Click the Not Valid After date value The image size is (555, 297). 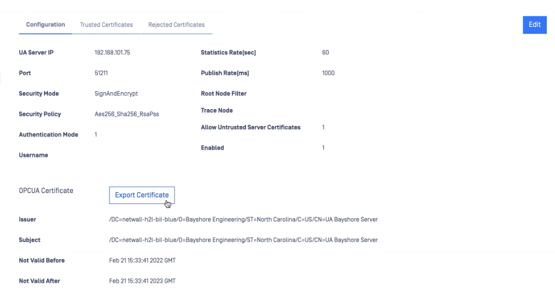pyautogui.click(x=142, y=281)
